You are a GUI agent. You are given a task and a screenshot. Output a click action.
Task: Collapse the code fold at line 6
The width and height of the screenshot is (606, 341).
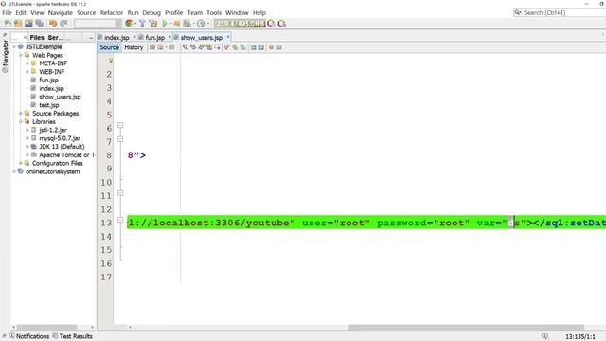(120, 125)
